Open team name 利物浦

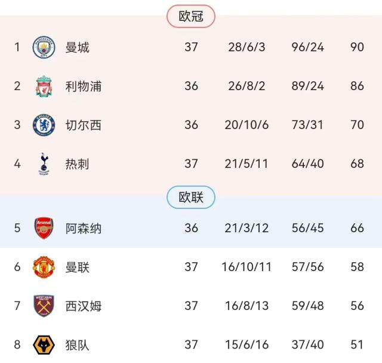click(84, 87)
